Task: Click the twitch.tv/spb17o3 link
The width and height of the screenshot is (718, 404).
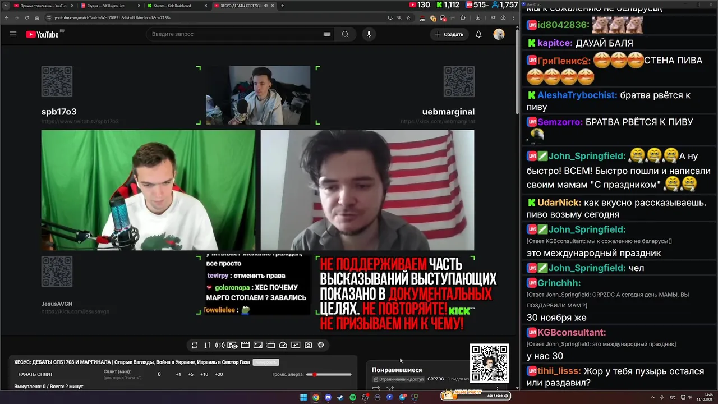Action: (80, 122)
